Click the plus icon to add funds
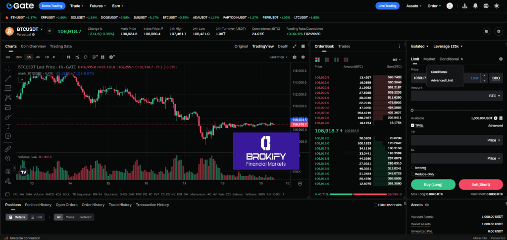Viewport: 507px width, 240px height. pos(495,118)
